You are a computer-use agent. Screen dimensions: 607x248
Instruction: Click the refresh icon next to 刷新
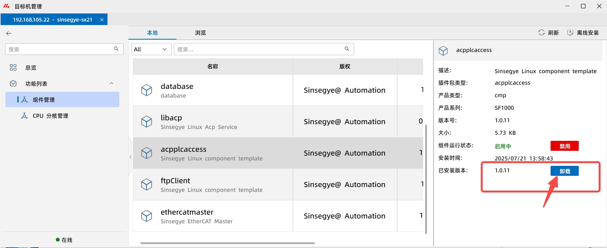[541, 32]
